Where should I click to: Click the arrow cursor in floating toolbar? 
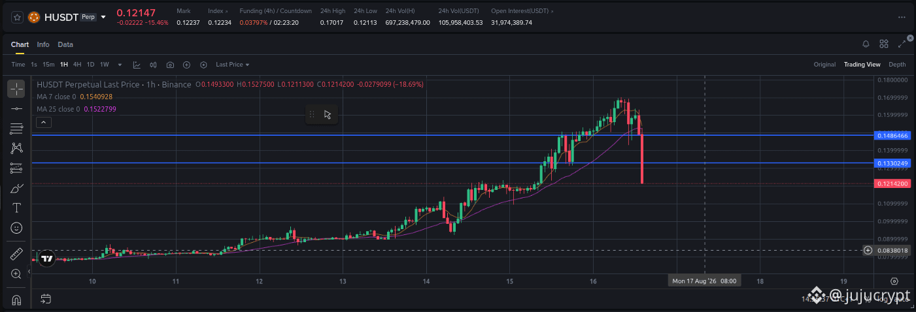pos(328,114)
